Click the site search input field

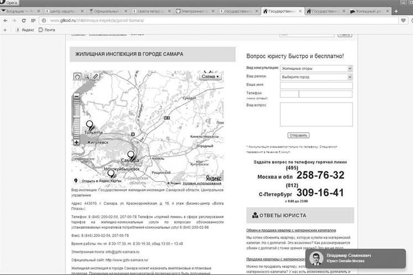click(x=307, y=35)
